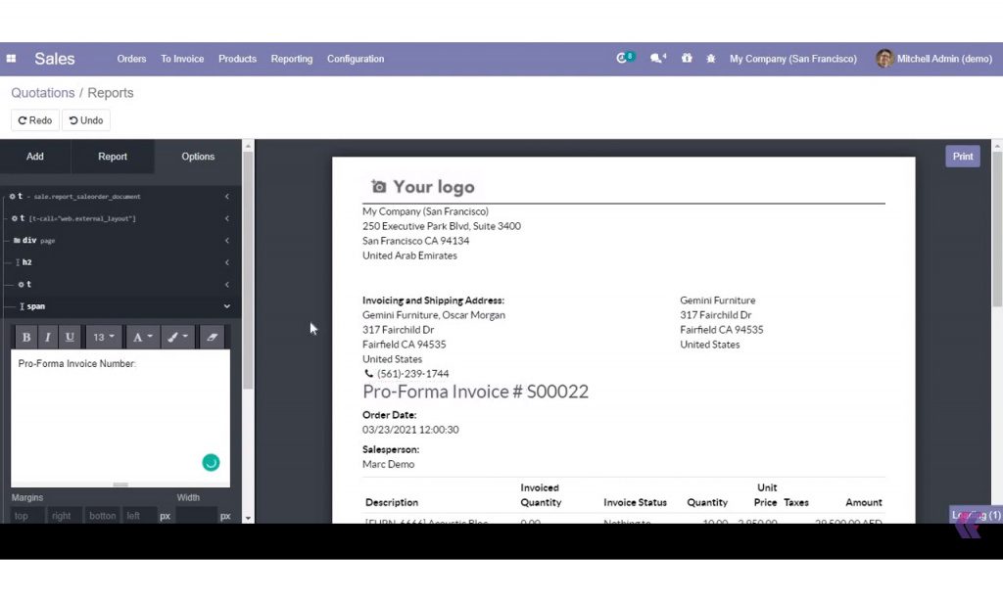Open the debug bug icon in navbar
The height and width of the screenshot is (601, 1003).
(711, 59)
